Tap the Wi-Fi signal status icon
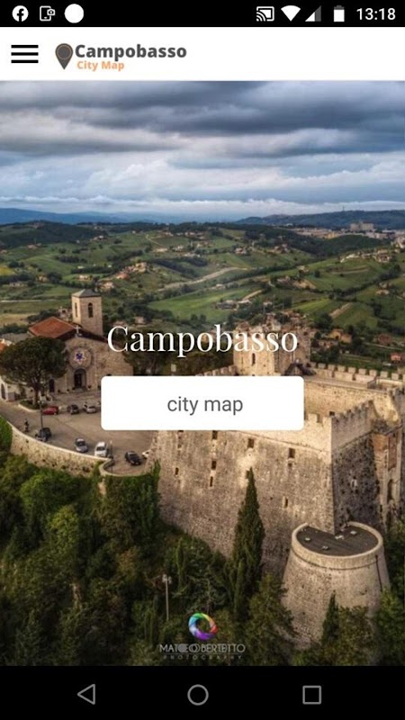The width and height of the screenshot is (405, 720). 291,13
